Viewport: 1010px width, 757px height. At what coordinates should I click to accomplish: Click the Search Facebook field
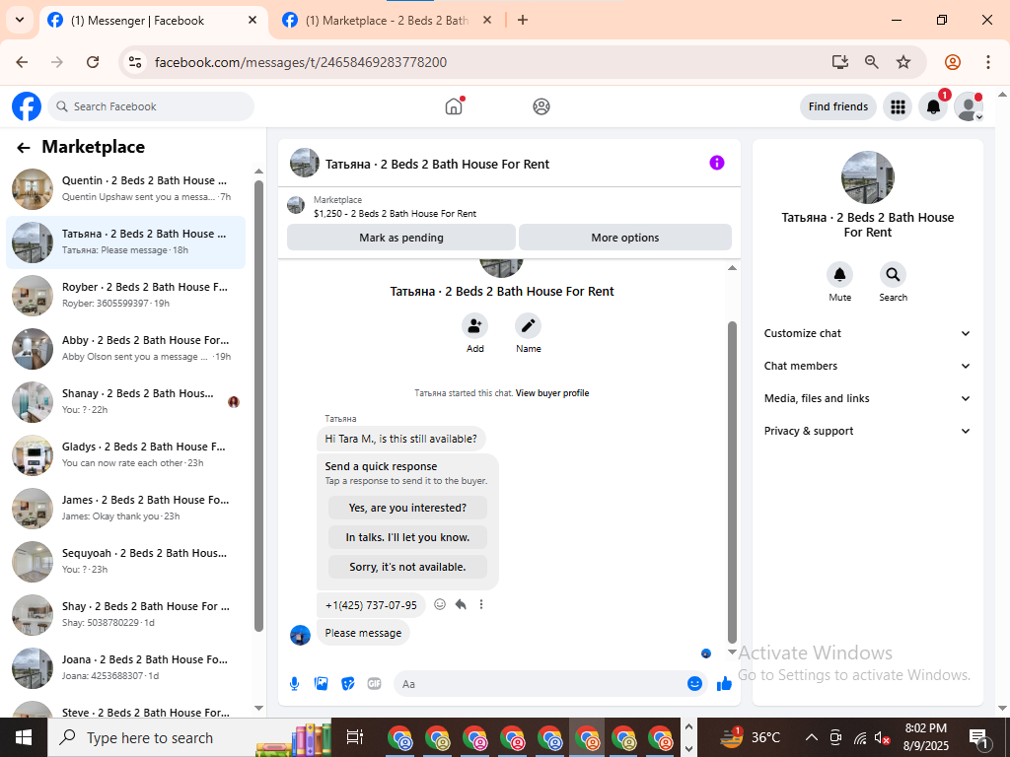[151, 106]
